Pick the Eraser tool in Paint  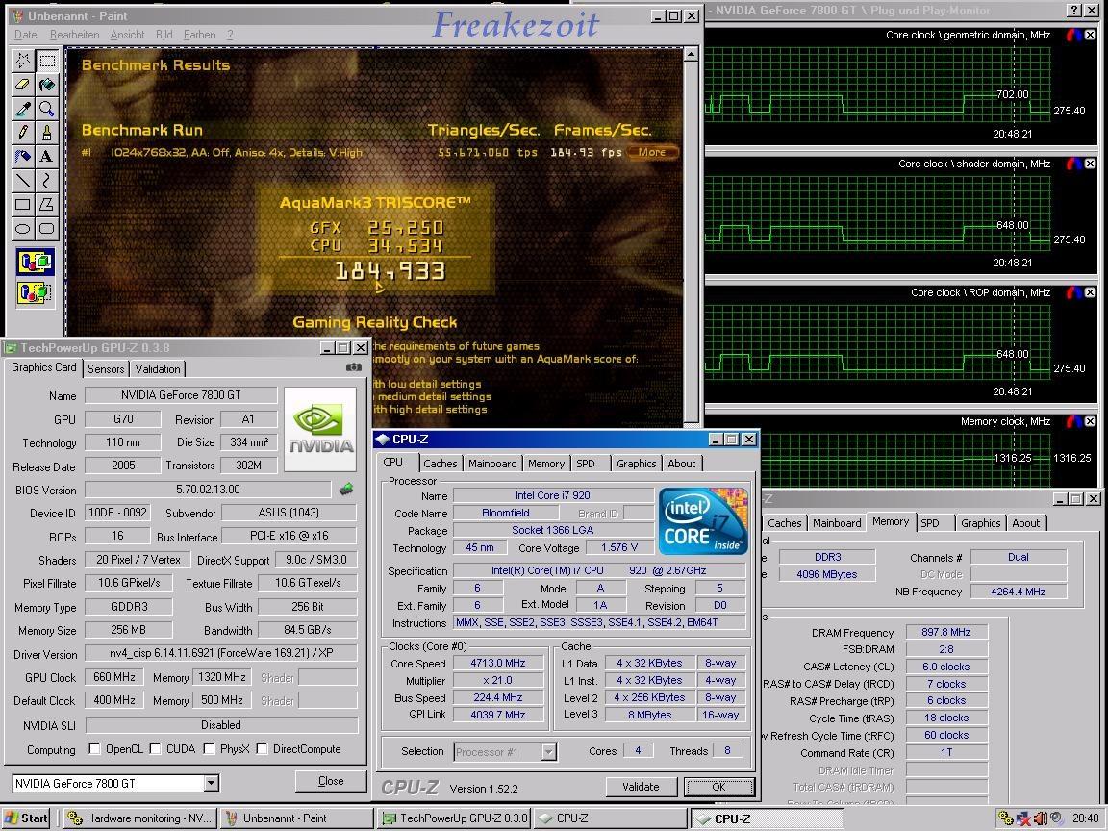tap(23, 85)
